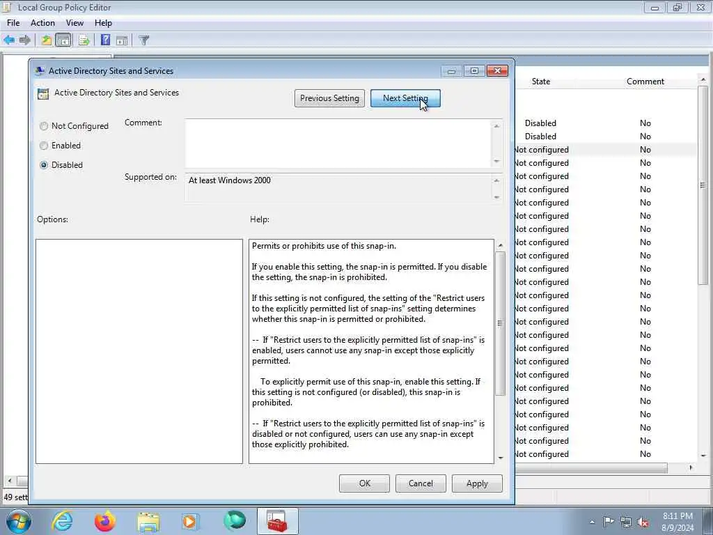Click the Export List toolbar icon
The image size is (713, 535).
click(x=84, y=40)
